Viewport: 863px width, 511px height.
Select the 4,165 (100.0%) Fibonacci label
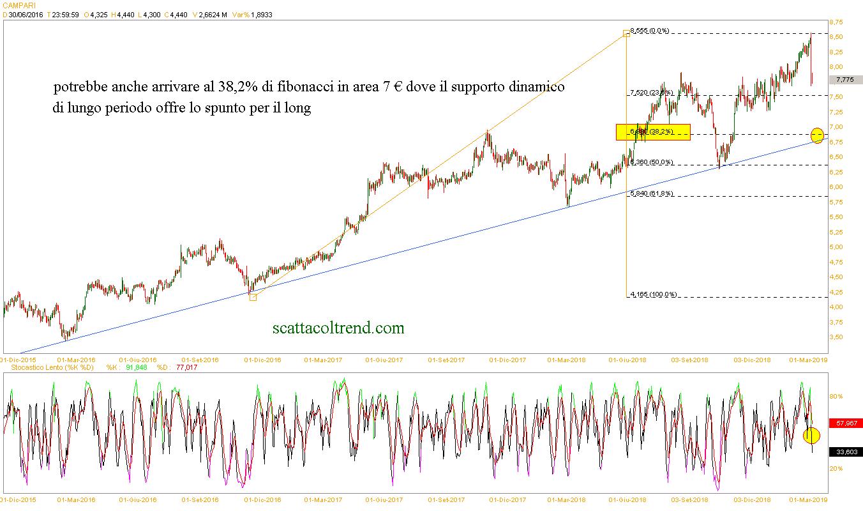(653, 294)
